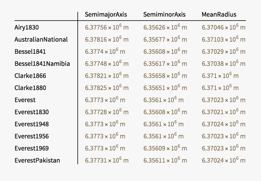261x181 pixels.
Task: Click the Clarke1866 row label
Action: [x=30, y=76]
